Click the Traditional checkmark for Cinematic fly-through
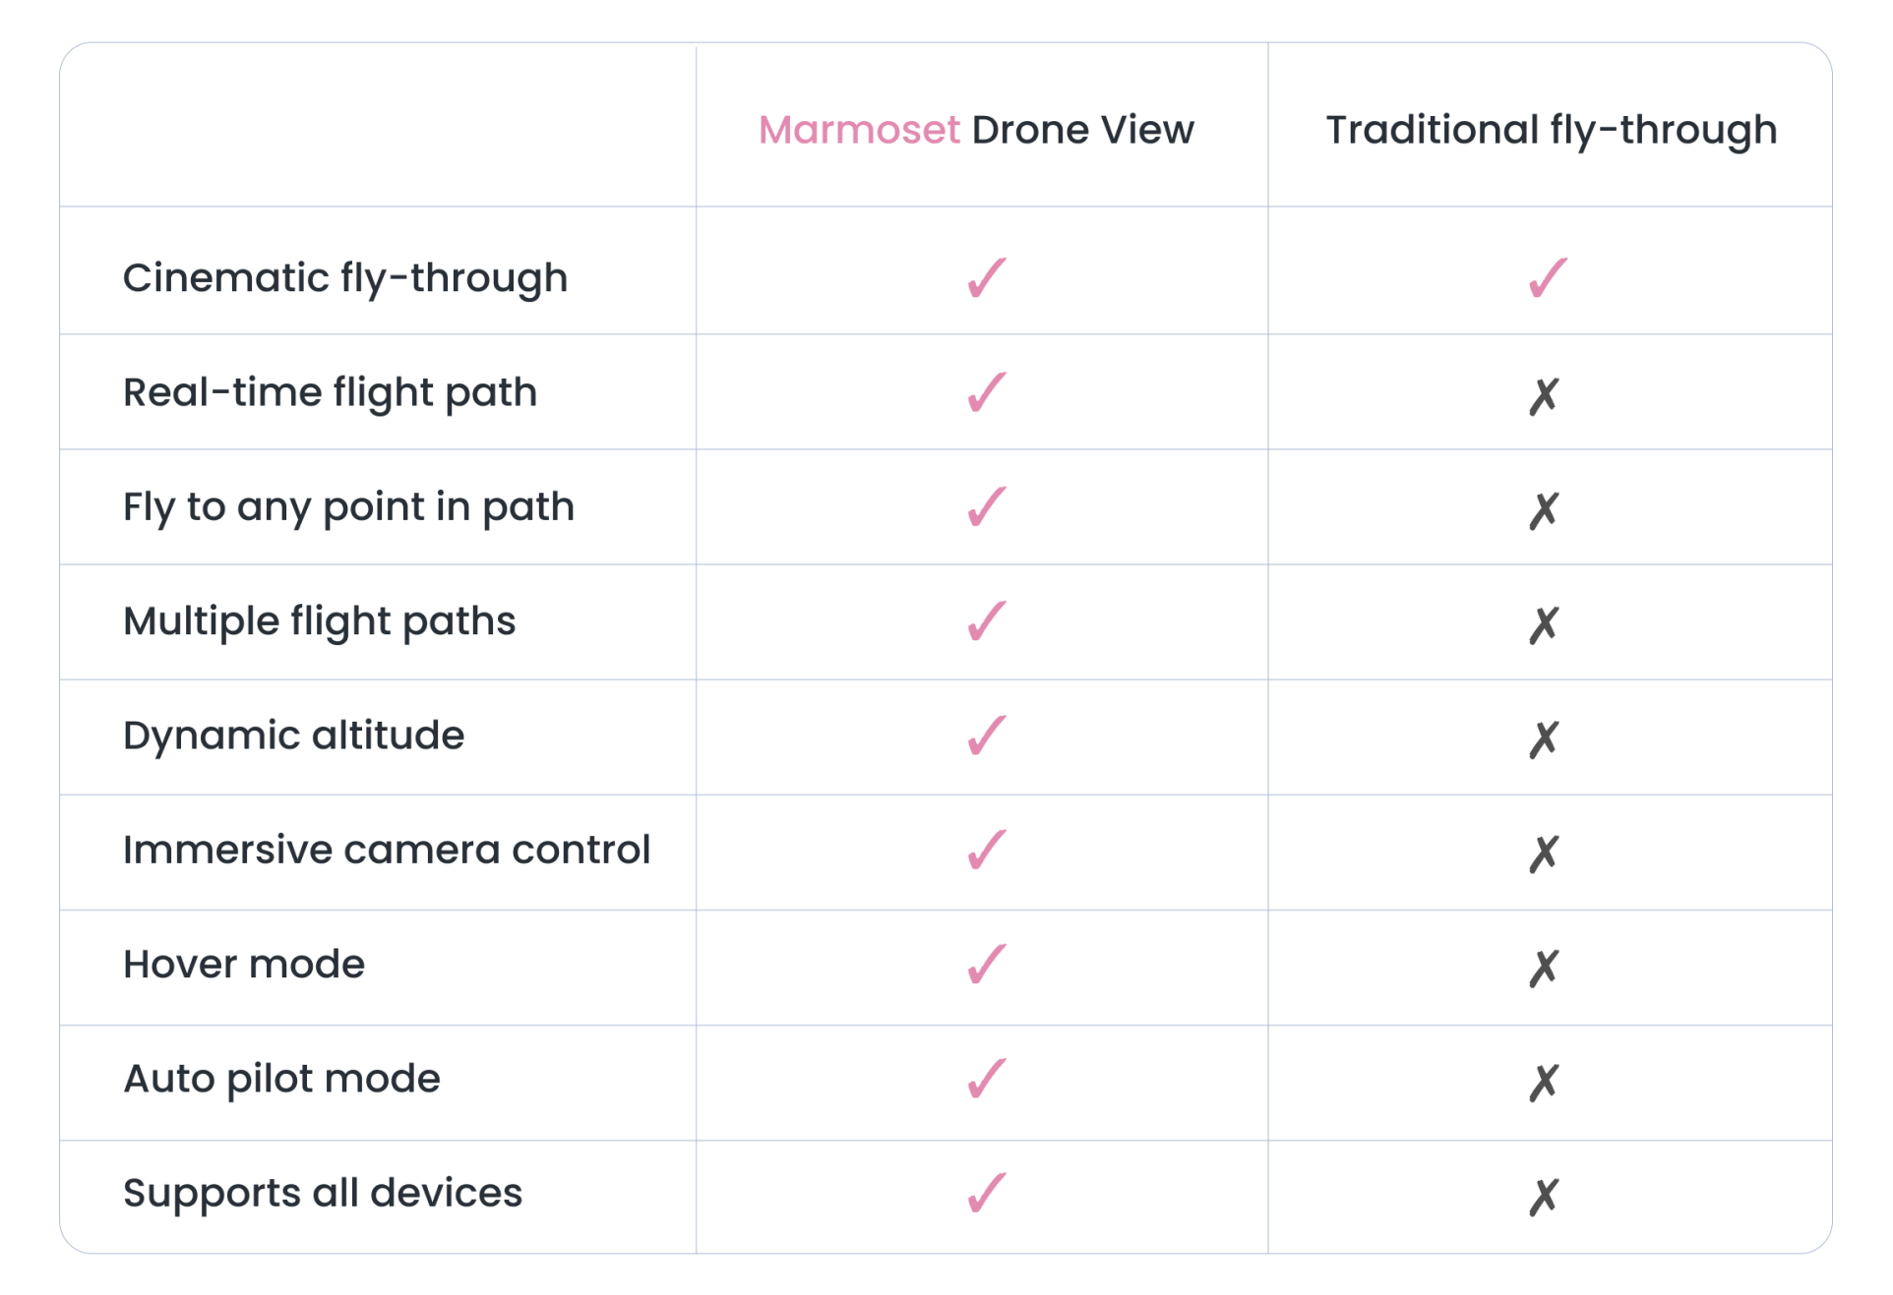Viewport: 1893px width, 1295px height. click(1547, 278)
